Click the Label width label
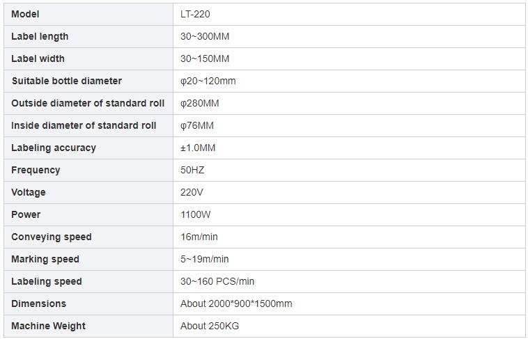This screenshot has width=528, height=339. click(x=38, y=58)
